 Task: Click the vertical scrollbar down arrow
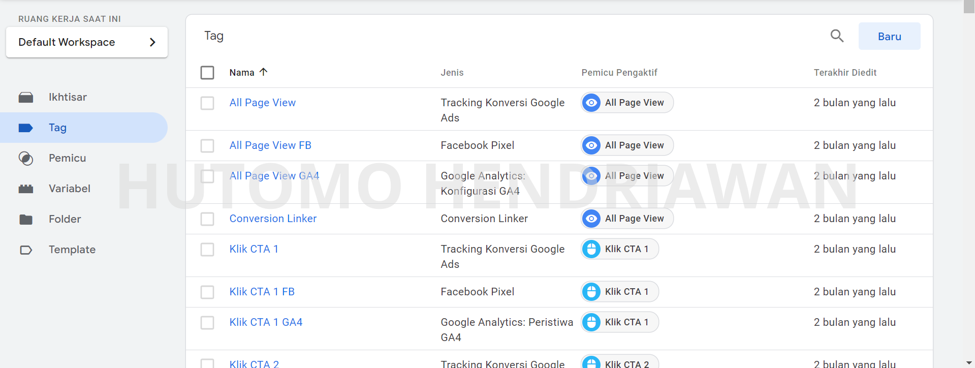(969, 363)
